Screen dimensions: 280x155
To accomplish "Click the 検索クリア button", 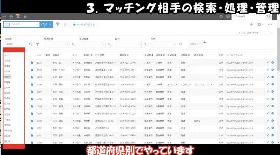I will tap(195, 44).
